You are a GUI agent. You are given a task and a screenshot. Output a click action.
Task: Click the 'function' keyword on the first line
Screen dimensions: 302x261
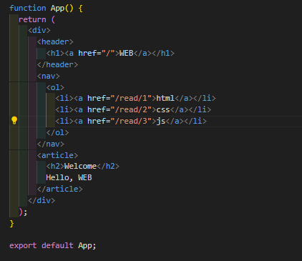pos(28,8)
